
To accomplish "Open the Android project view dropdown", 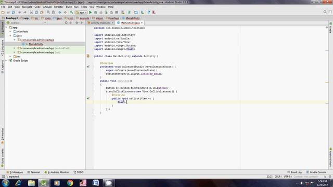I will (x=26, y=23).
